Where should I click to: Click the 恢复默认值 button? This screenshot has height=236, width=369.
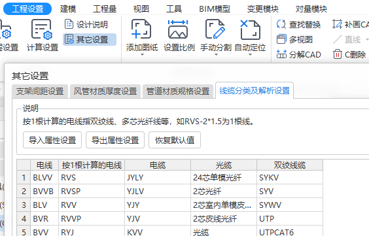[x=175, y=141]
